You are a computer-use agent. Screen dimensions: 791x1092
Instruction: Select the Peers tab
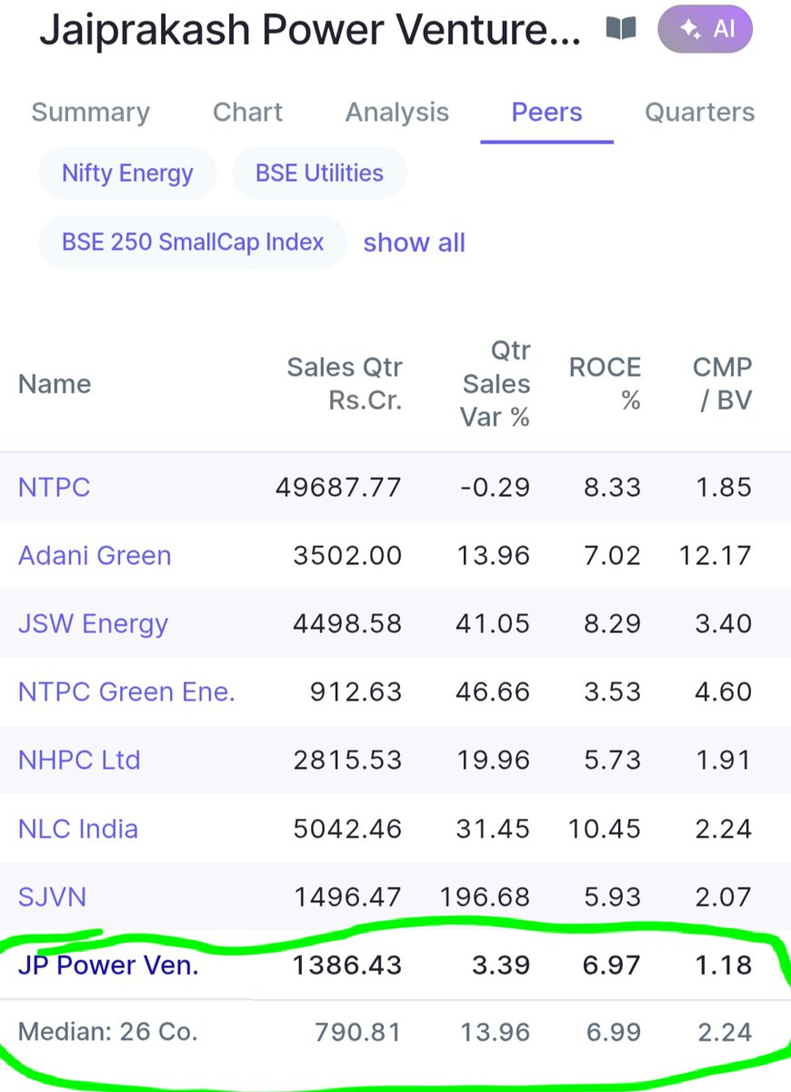pyautogui.click(x=547, y=112)
